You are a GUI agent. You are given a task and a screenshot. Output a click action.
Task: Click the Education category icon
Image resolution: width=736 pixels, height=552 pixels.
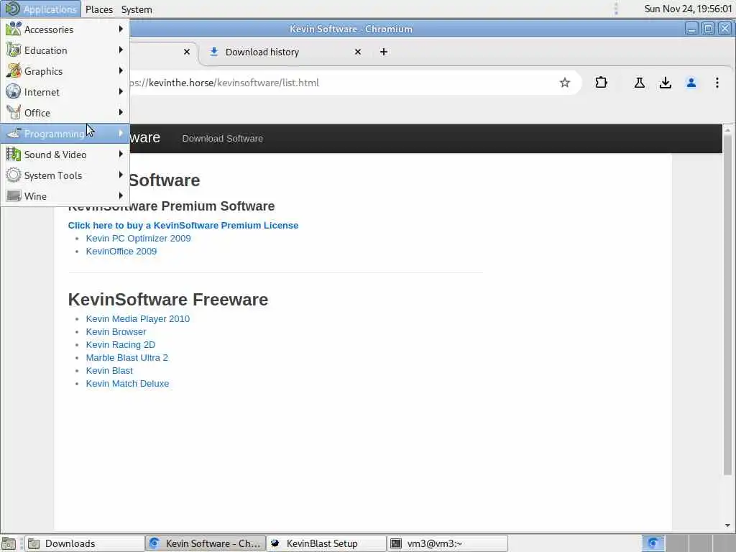tap(13, 50)
